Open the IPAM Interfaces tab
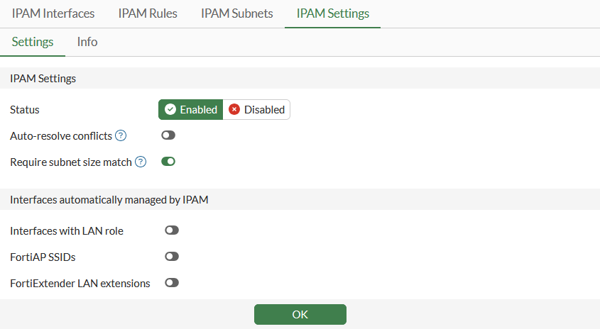600x329 pixels. click(53, 13)
